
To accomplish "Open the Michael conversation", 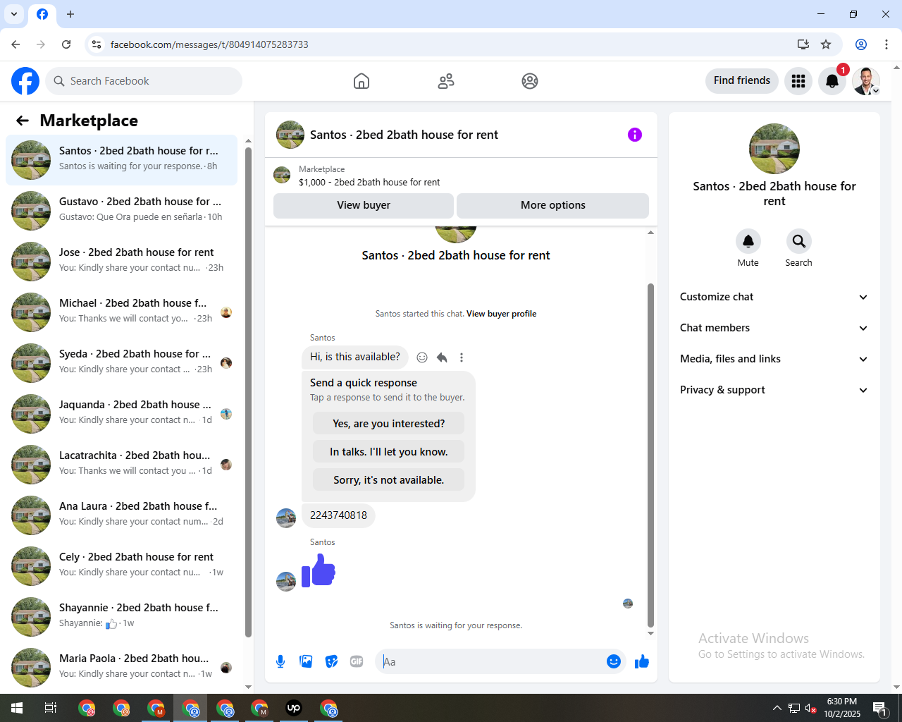I will [x=121, y=311].
